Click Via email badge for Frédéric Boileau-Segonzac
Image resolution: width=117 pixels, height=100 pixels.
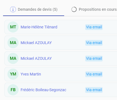[94, 90]
